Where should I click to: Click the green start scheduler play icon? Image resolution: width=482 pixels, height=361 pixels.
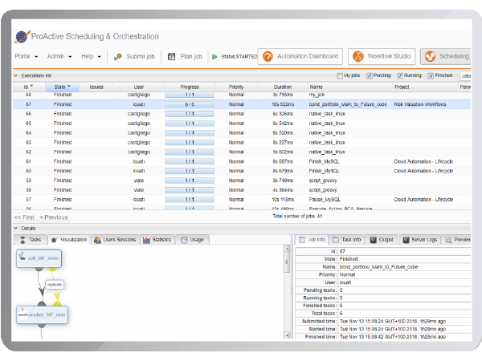click(214, 56)
